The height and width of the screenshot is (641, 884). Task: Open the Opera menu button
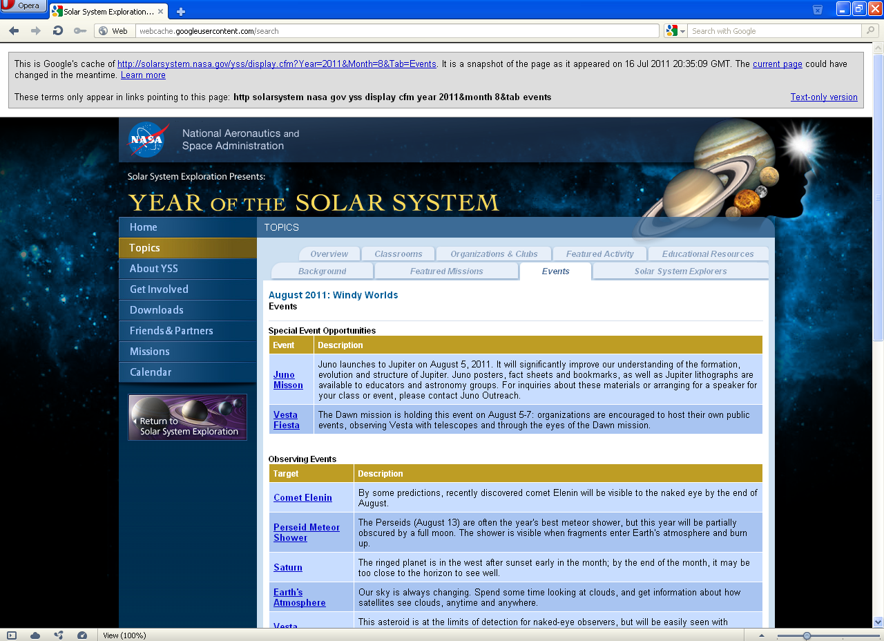tap(23, 6)
